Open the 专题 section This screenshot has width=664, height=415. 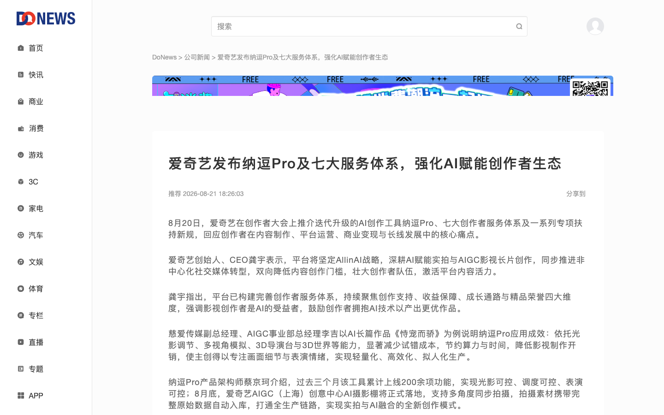(36, 369)
